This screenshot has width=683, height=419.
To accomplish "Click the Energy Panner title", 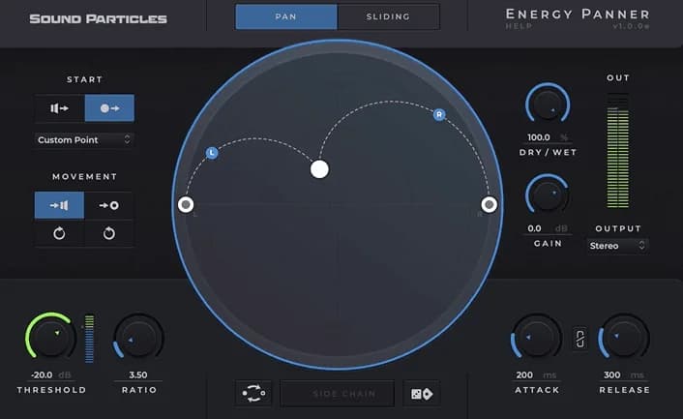I will coord(578,15).
